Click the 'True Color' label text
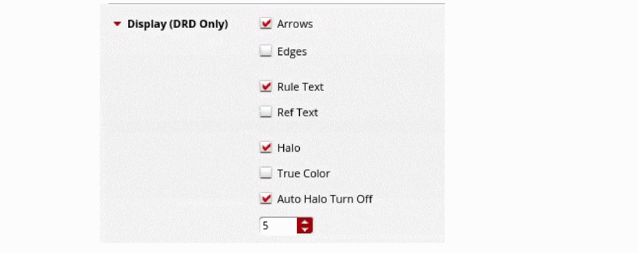Viewport: 638px width, 253px height. [x=303, y=173]
